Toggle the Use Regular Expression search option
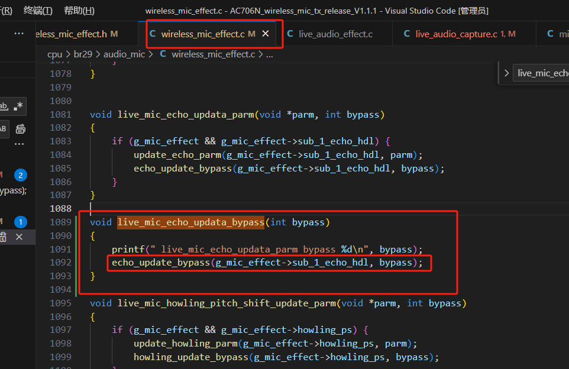 pos(18,106)
